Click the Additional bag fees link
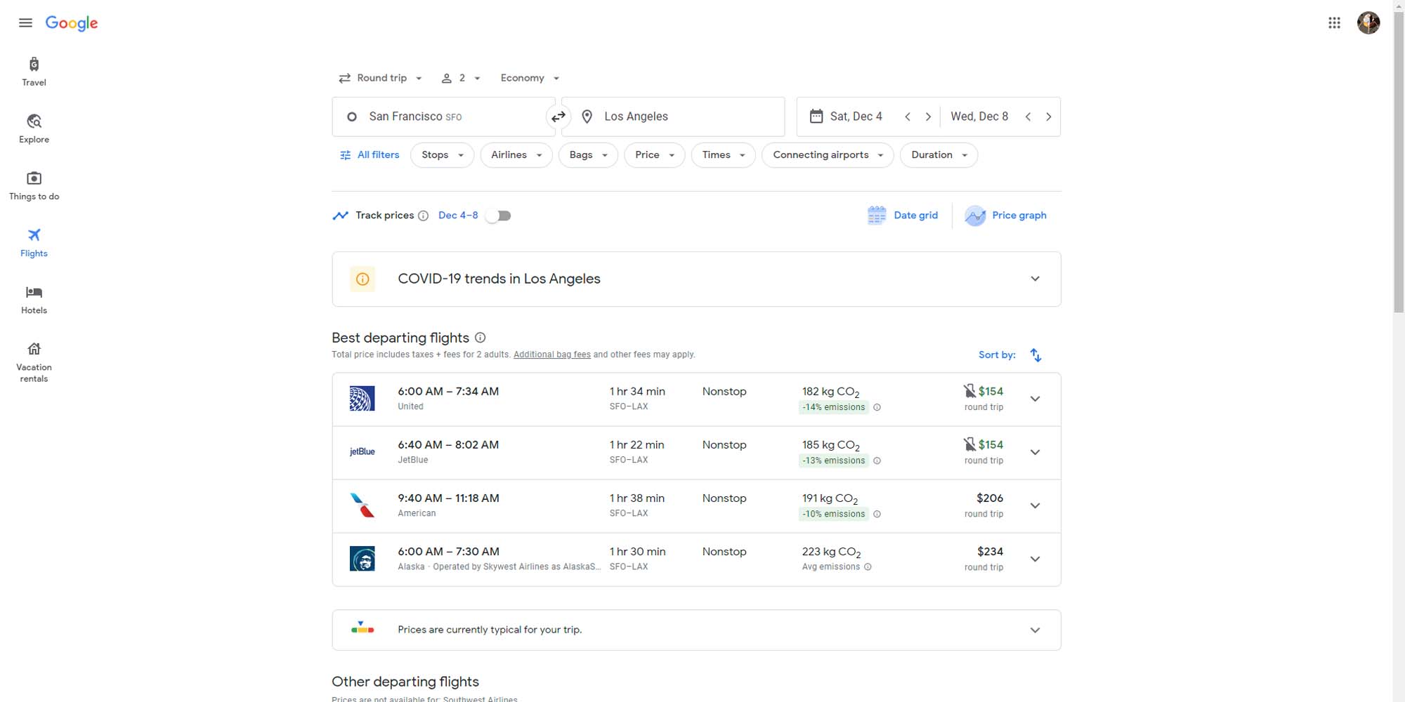 click(552, 355)
